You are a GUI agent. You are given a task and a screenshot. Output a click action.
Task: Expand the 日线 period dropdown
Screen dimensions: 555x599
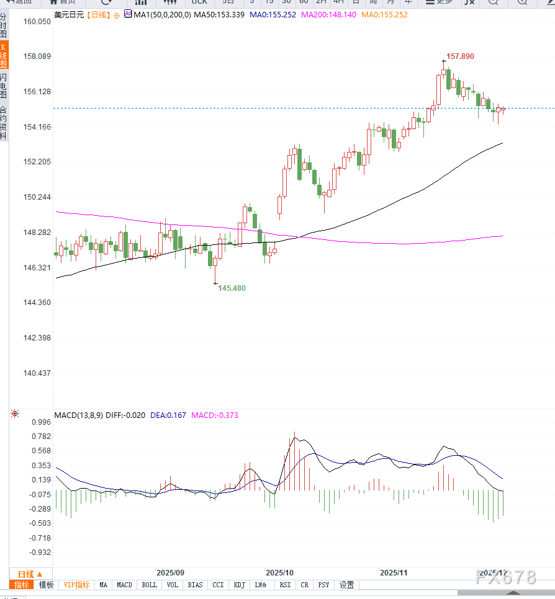point(30,574)
